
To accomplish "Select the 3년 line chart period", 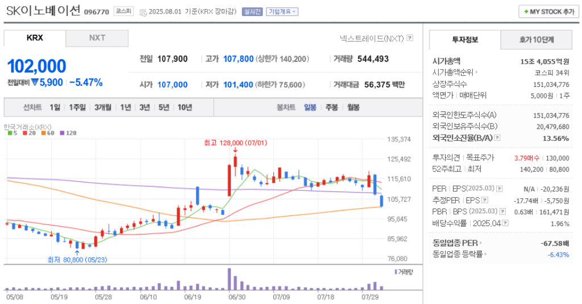I will coord(144,107).
